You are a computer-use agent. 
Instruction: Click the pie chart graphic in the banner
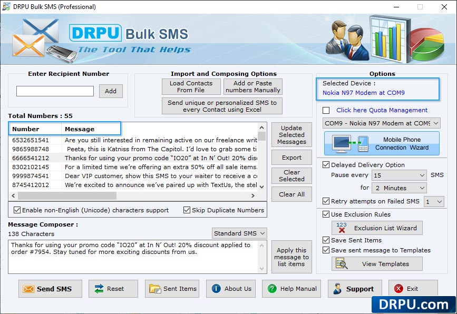tap(427, 44)
